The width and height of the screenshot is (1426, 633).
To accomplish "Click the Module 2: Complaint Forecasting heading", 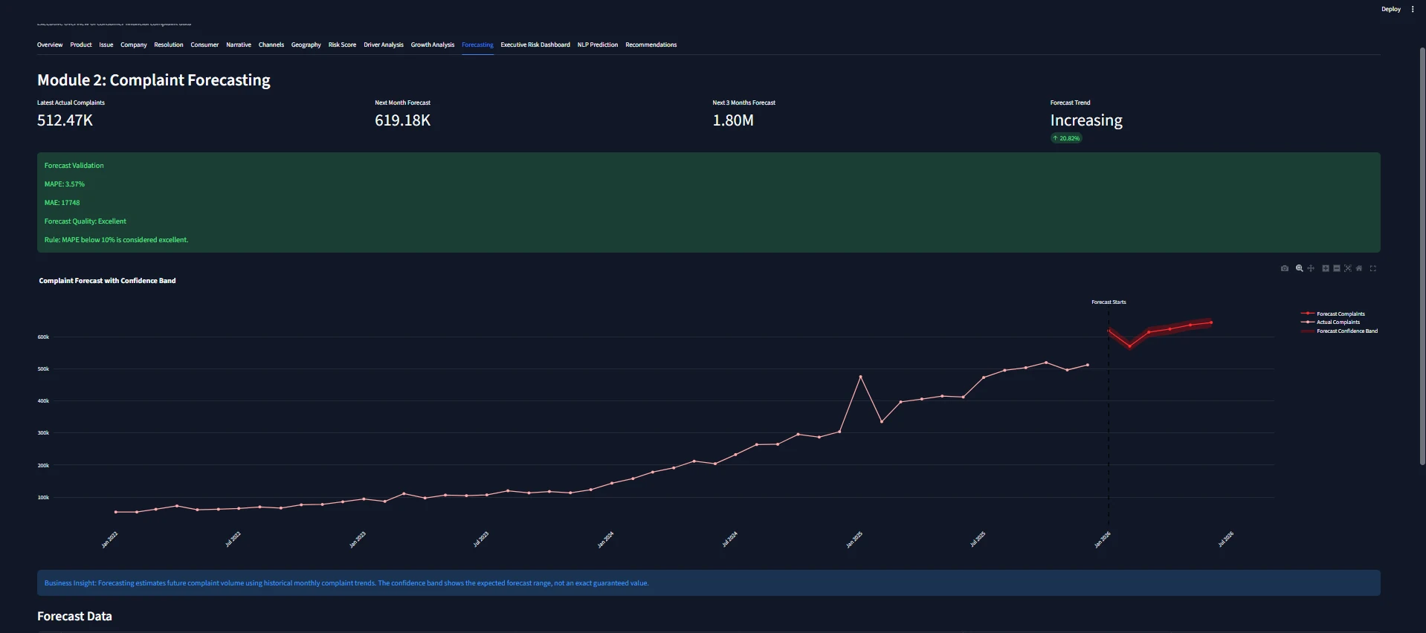I will pos(154,80).
